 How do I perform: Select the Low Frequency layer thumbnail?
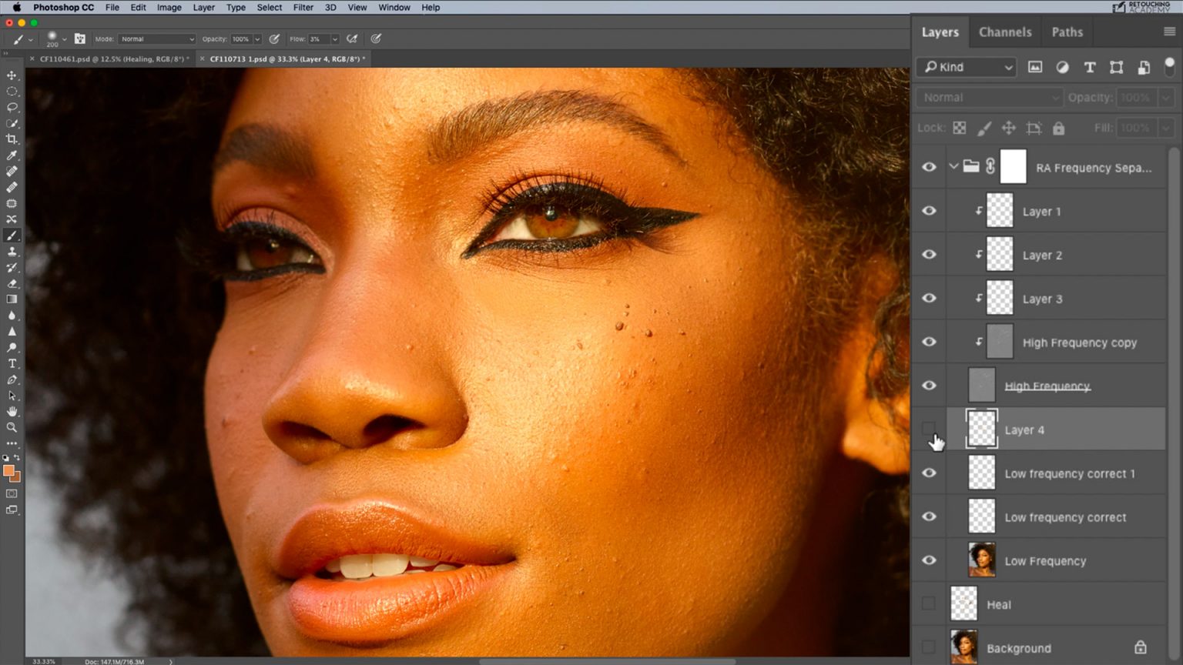click(980, 560)
